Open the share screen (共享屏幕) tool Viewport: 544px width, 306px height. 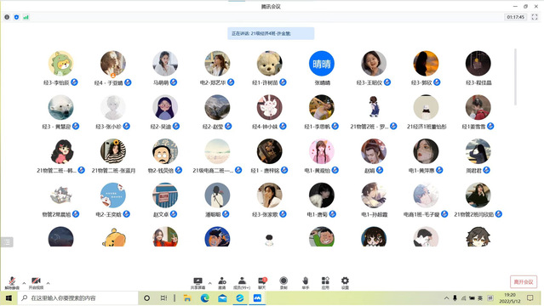[198, 283]
